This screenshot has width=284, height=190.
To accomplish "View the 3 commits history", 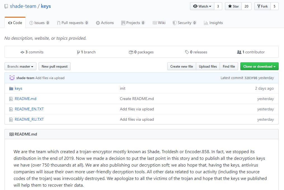I will tap(32, 52).
